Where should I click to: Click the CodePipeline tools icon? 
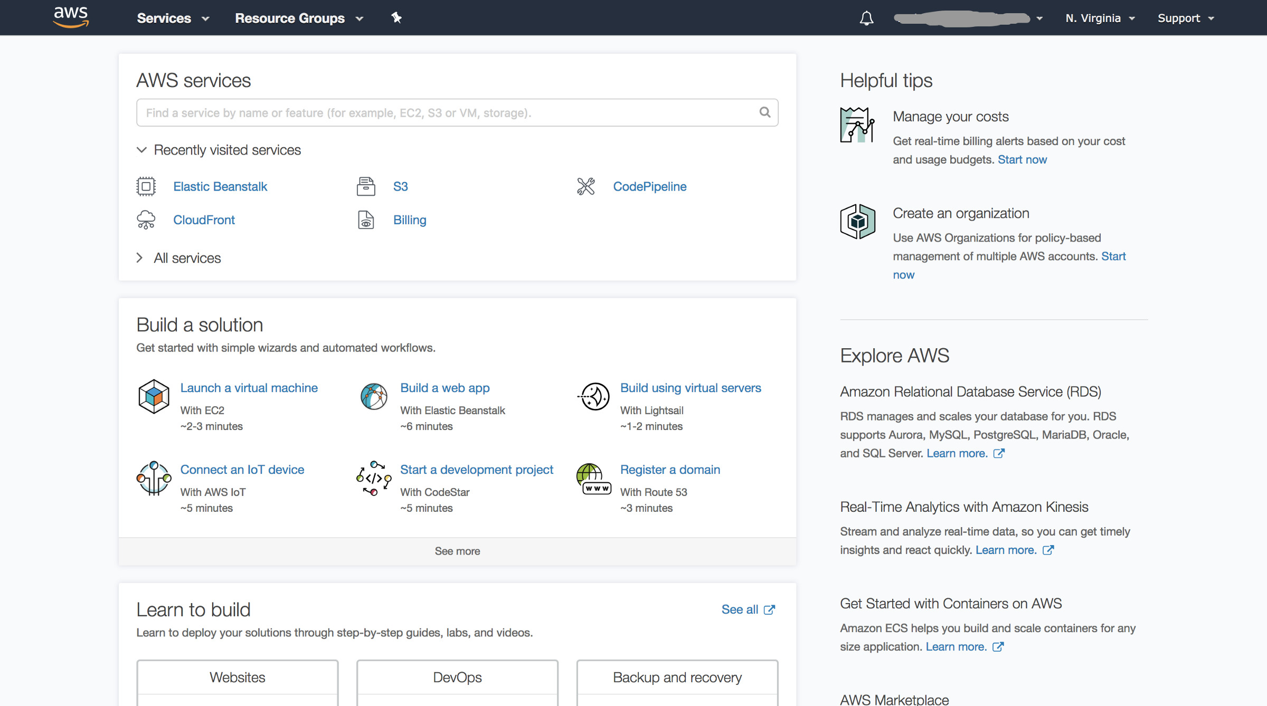click(x=586, y=186)
